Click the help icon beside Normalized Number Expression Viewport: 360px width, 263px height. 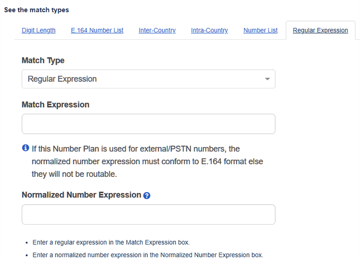pyautogui.click(x=147, y=196)
